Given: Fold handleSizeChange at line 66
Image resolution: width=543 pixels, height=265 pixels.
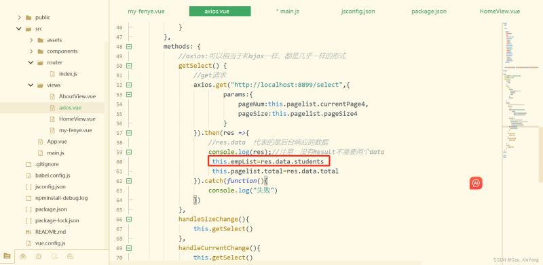Looking at the screenshot, I should (129, 219).
